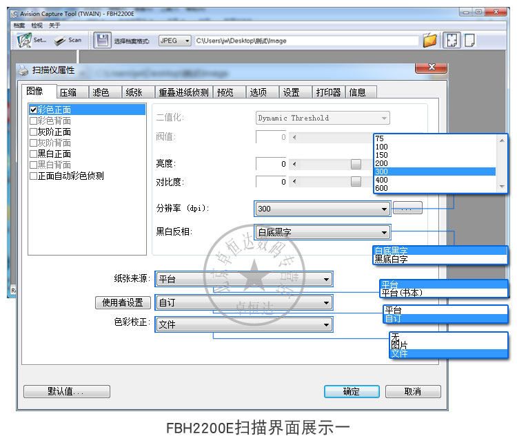The height and width of the screenshot is (447, 517).
Task: Open the 分辨率 dpi dropdown
Action: (323, 209)
